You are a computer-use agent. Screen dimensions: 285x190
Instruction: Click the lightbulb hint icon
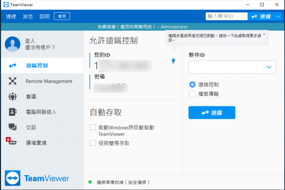click(x=173, y=61)
